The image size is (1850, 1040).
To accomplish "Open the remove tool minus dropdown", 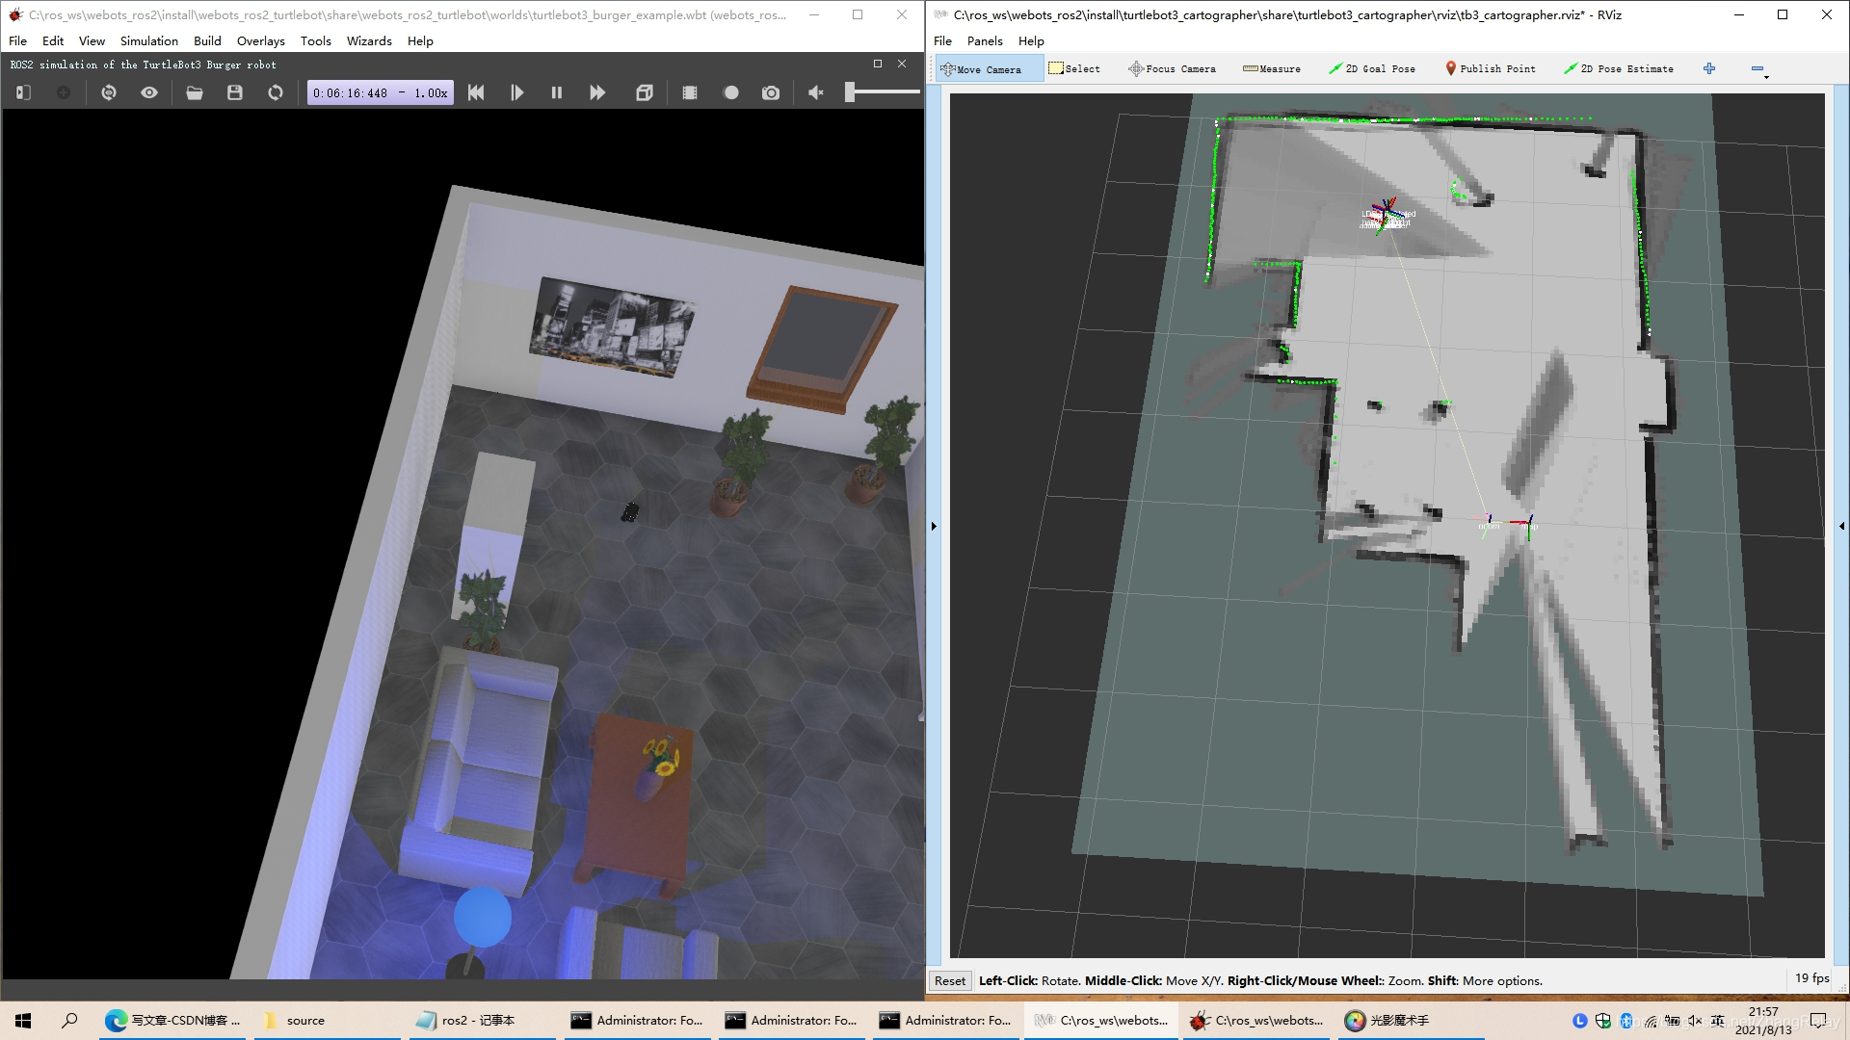I will tap(1758, 69).
